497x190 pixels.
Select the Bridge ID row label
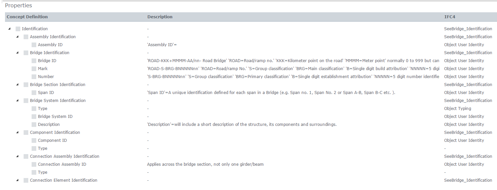click(47, 61)
